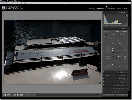132x100 pixels.
Task: Open the Settings menu
Action: 18,3
